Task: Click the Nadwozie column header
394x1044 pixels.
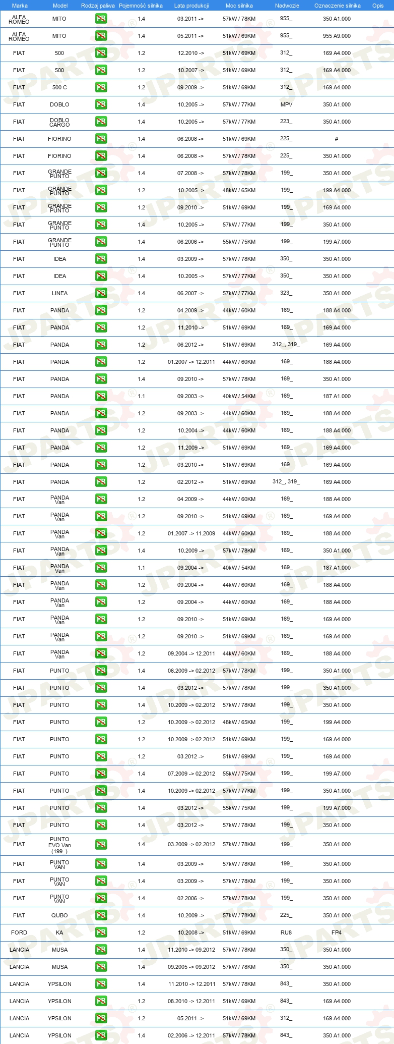Action: coord(287,6)
